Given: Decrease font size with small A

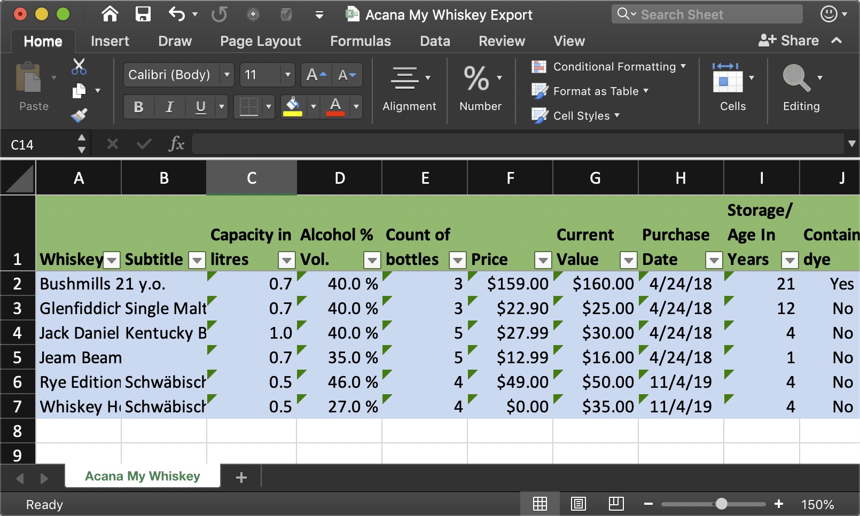Looking at the screenshot, I should (347, 75).
